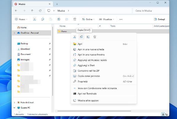Expand the Foto di iCloud tree node

tap(14, 102)
